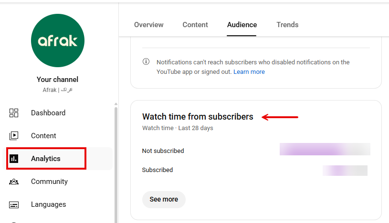This screenshot has height=223, width=389.
Task: Click the Content play icon in sidebar
Action: (14, 136)
